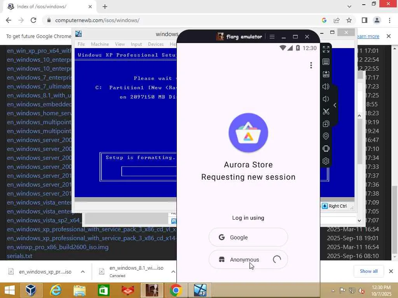
Task: Open Chrome profile avatar
Action: click(377, 20)
